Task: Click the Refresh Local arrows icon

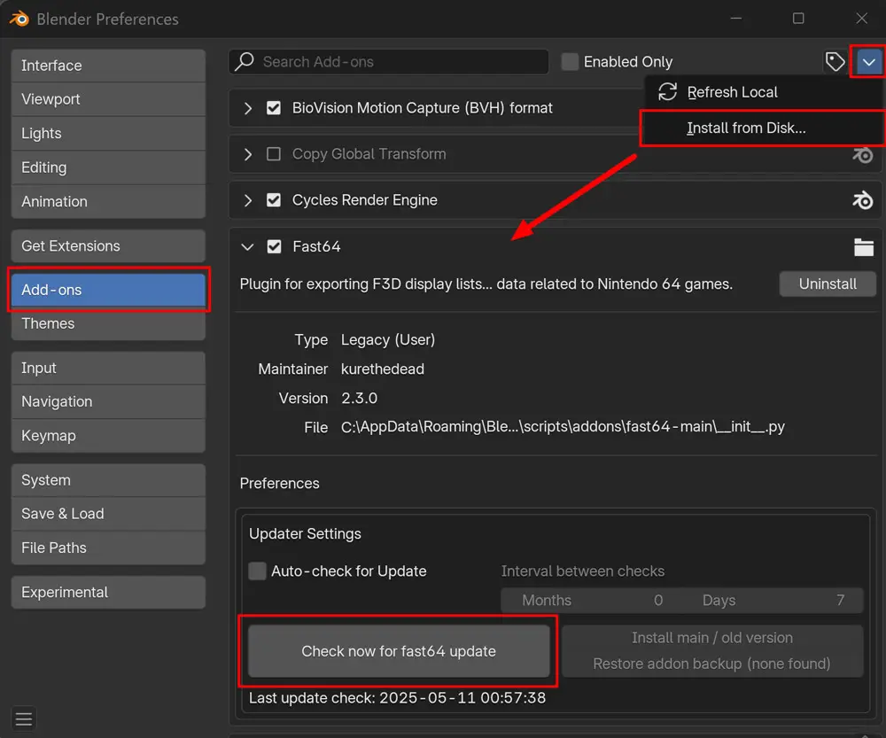Action: pos(667,91)
